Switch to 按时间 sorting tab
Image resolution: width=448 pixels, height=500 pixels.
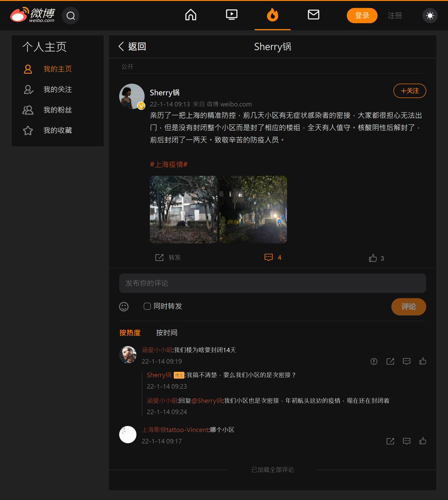(167, 333)
